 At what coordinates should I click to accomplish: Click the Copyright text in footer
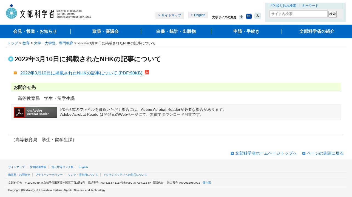point(57,190)
